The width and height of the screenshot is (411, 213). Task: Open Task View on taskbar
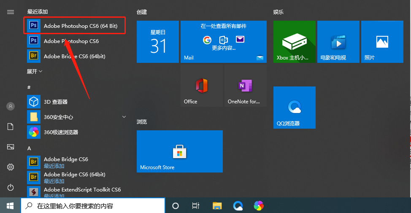pyautogui.click(x=196, y=206)
